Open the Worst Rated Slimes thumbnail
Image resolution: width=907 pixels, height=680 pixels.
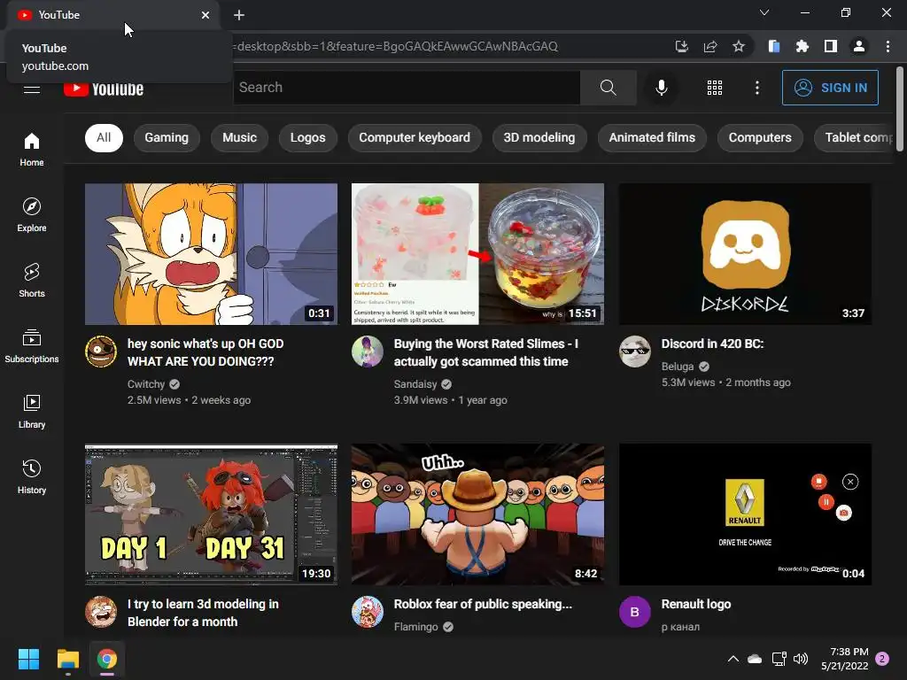tap(477, 254)
